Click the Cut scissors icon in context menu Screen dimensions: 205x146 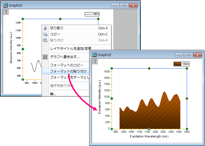point(45,28)
